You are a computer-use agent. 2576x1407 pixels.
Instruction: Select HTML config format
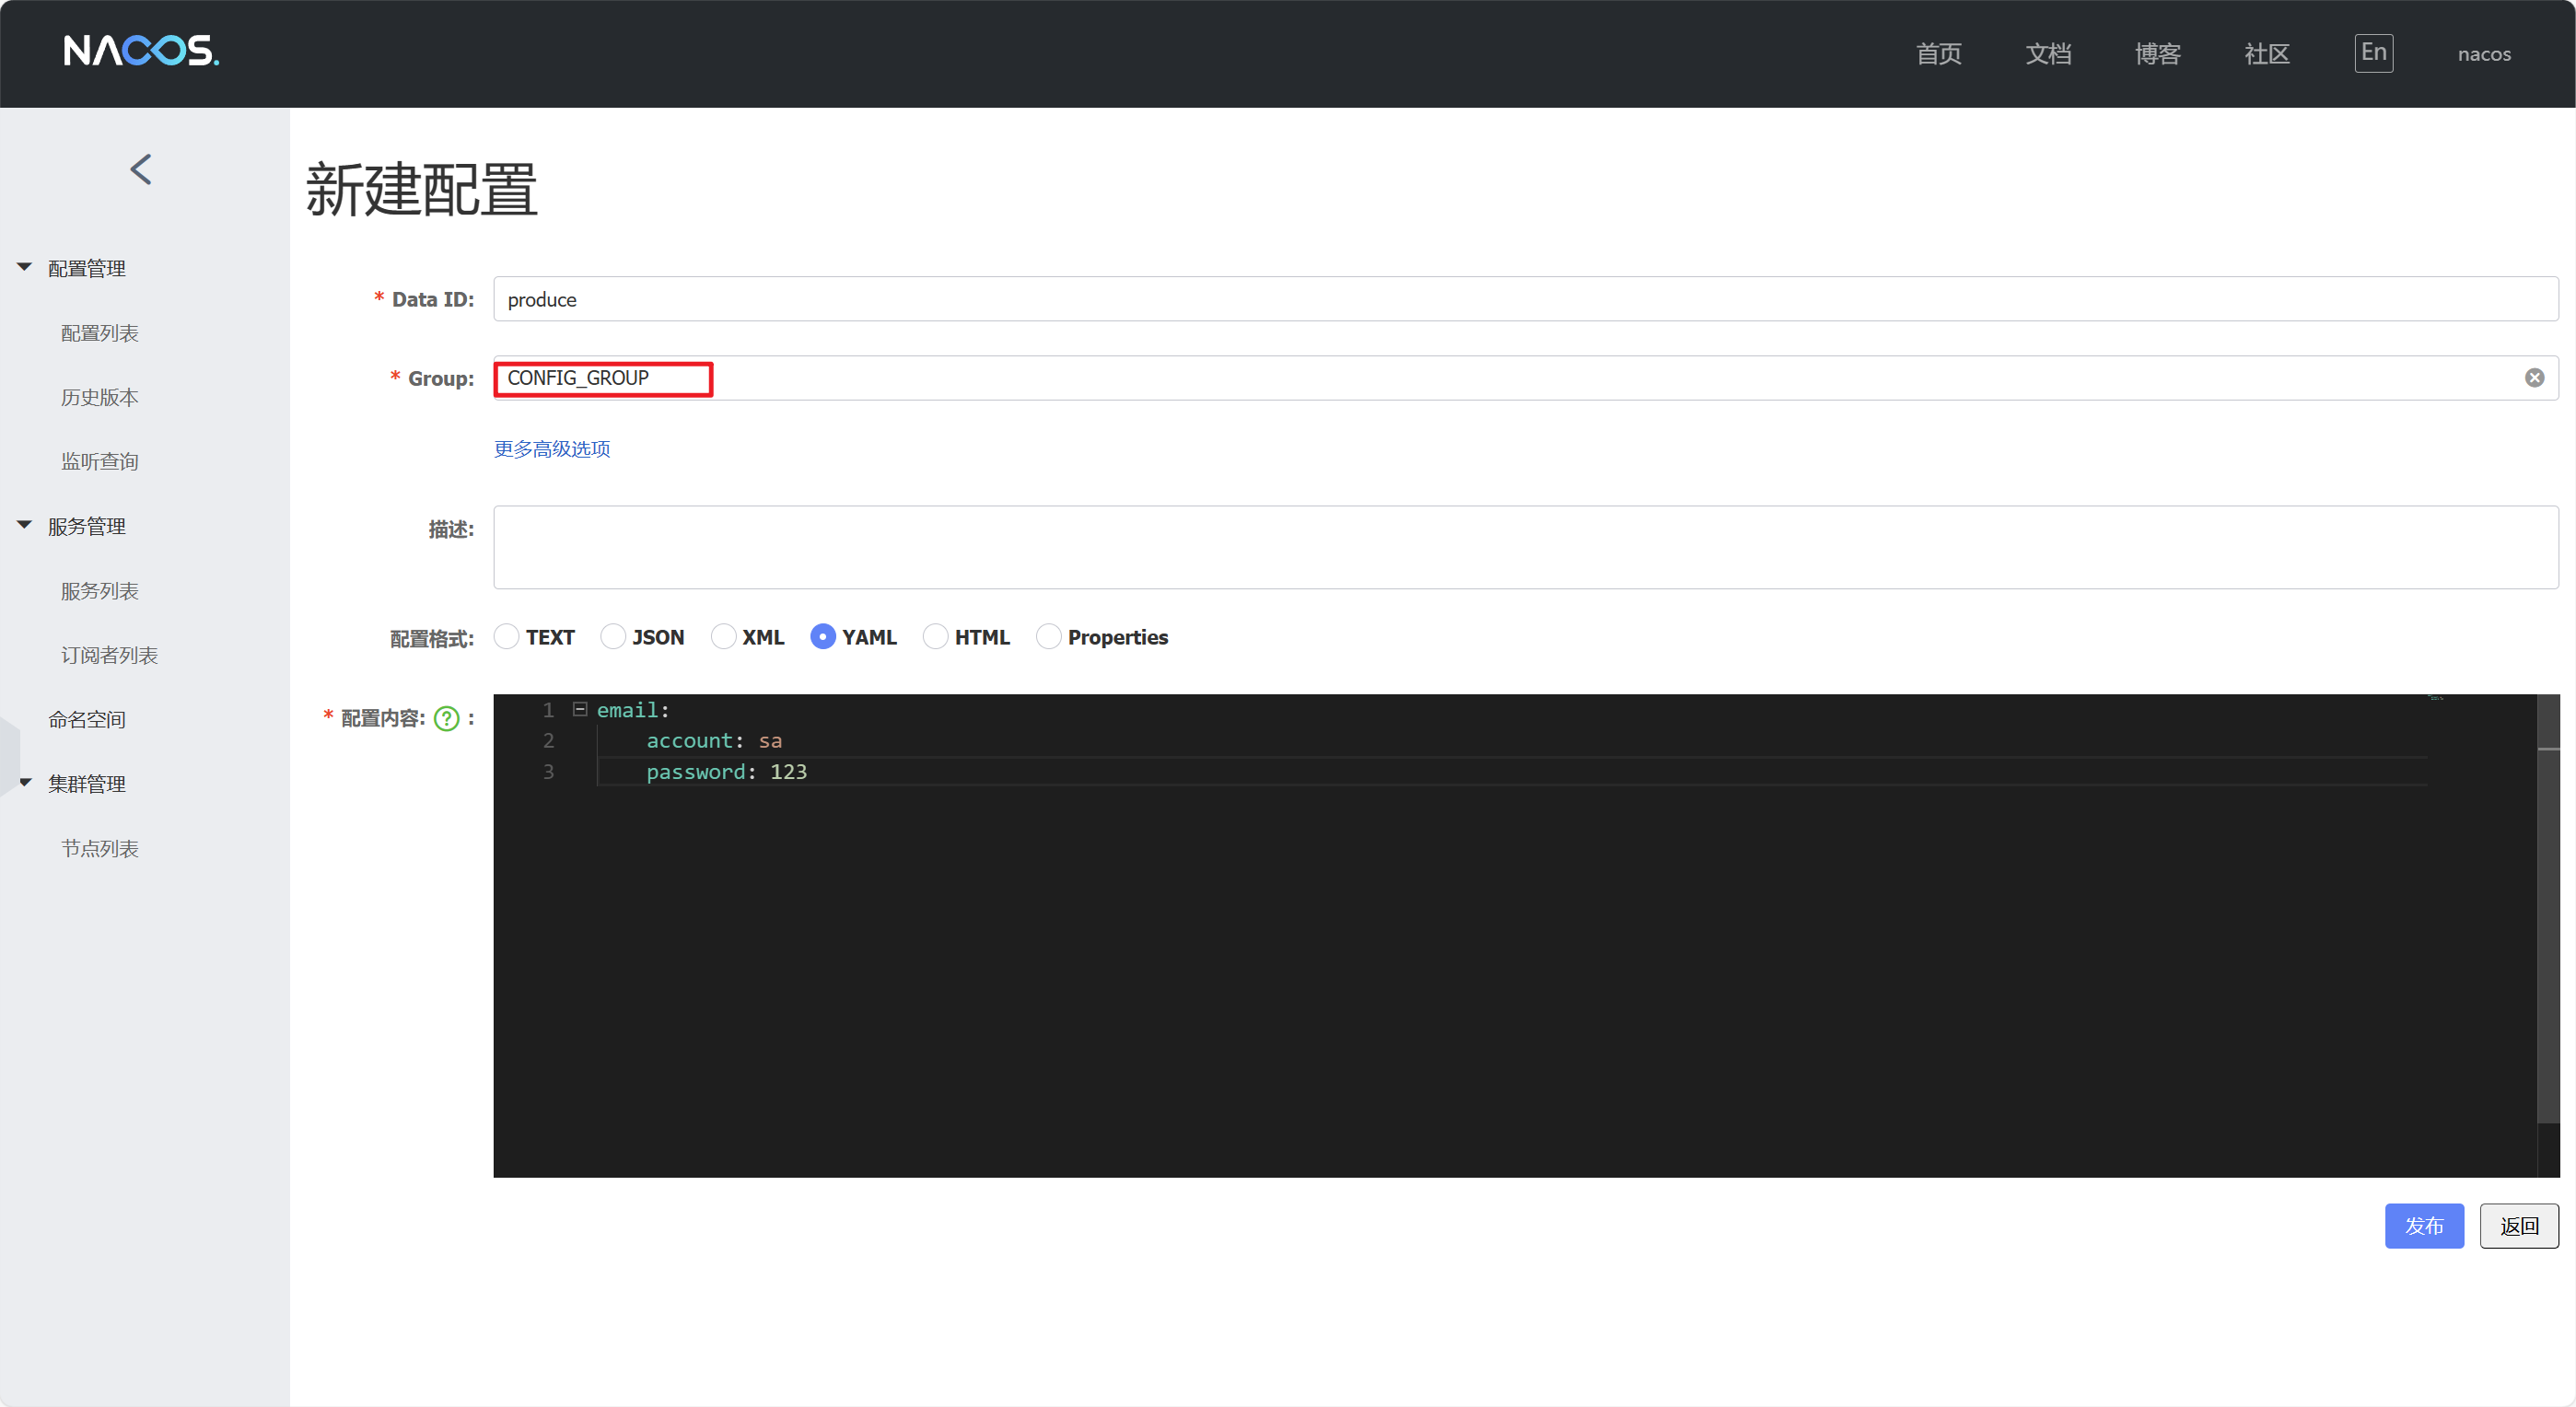(935, 637)
